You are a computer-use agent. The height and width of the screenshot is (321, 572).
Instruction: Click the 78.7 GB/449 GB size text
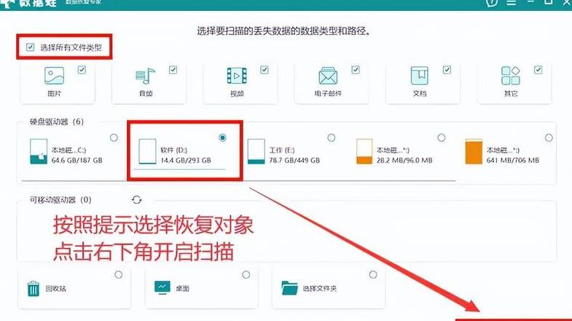[x=294, y=160]
